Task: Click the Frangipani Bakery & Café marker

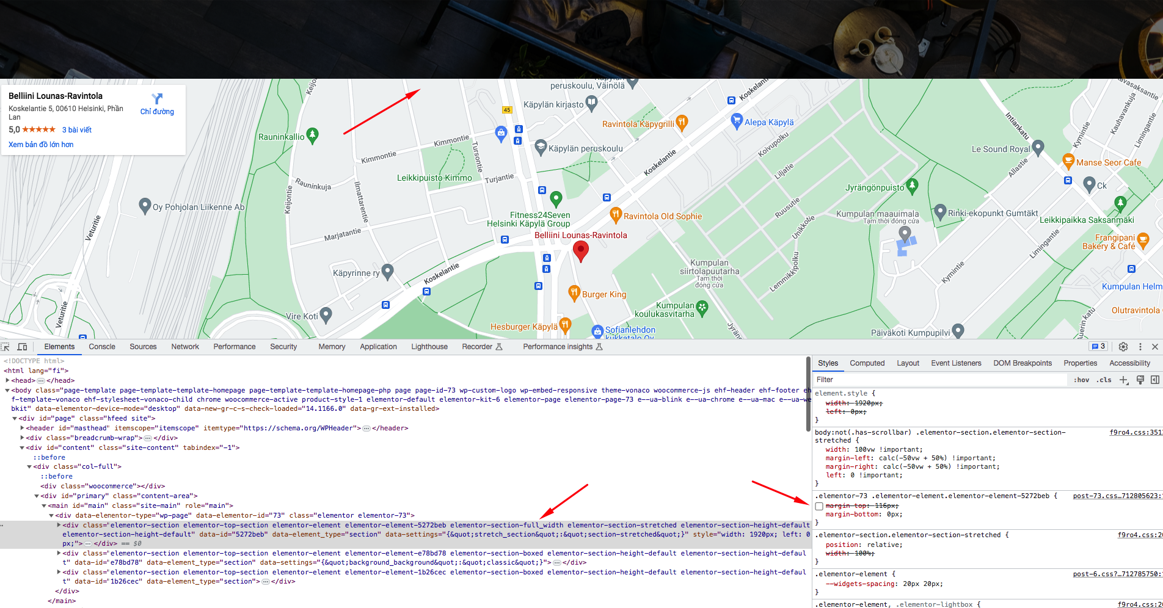Action: (1143, 241)
